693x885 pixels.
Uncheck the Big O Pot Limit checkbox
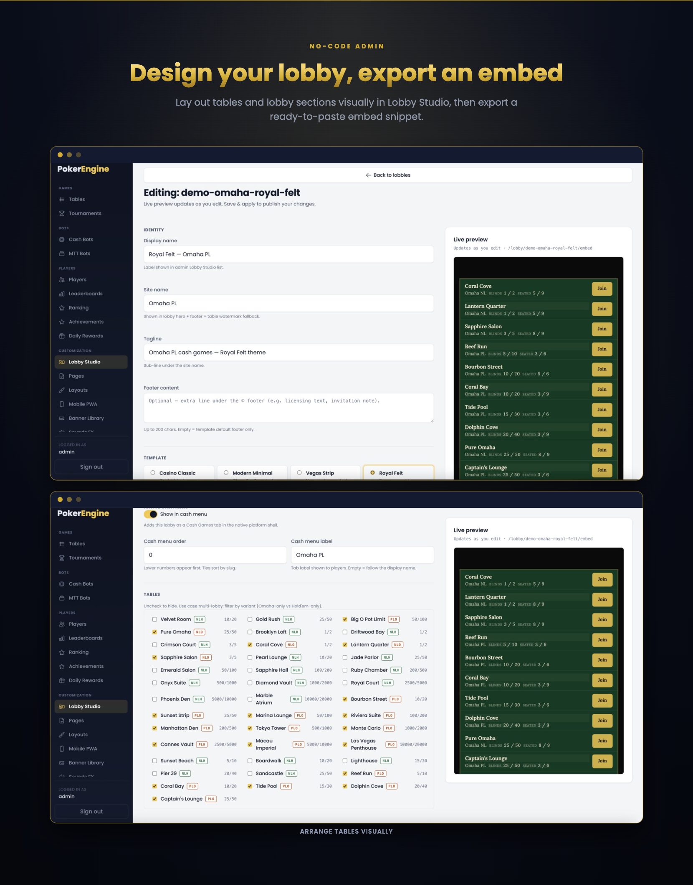(345, 619)
